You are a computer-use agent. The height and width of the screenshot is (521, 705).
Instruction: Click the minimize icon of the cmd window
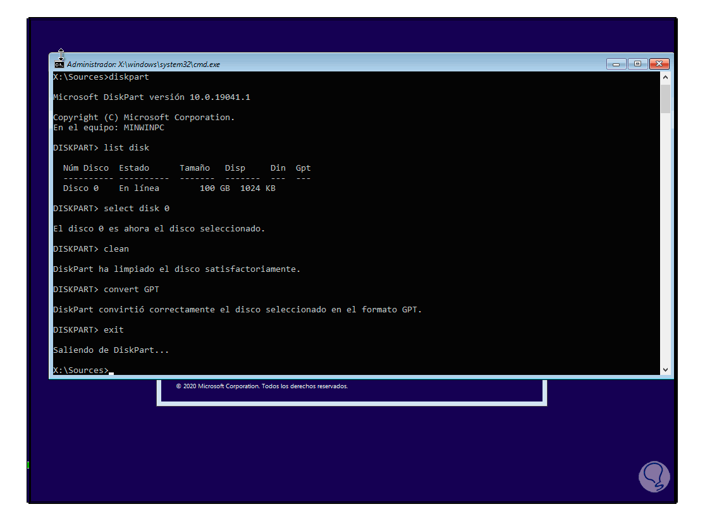[615, 64]
